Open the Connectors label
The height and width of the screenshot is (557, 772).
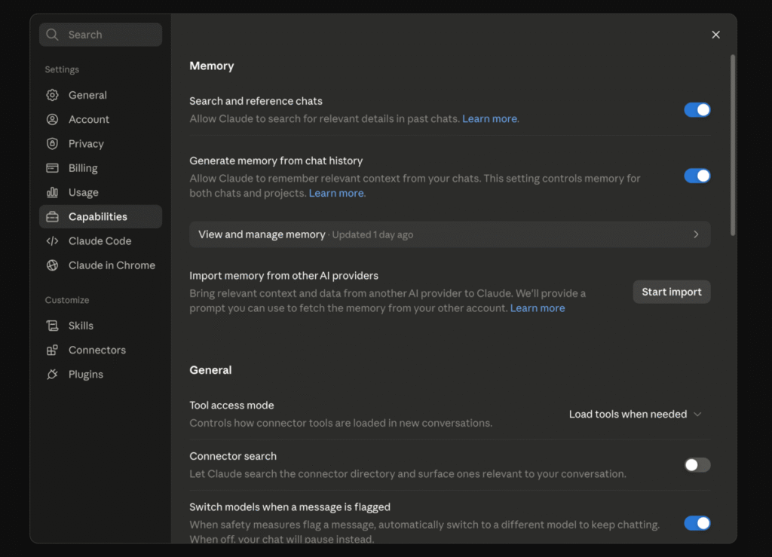97,350
